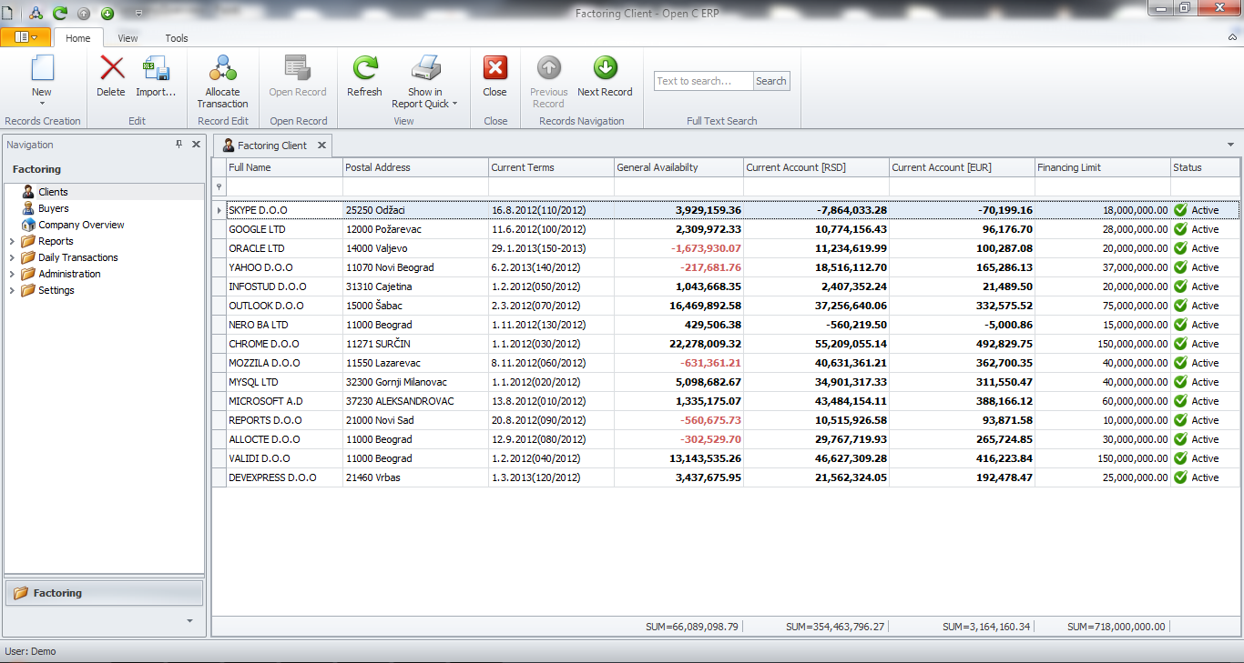Pin the Navigation panel
This screenshot has height=663, width=1244.
coord(179,145)
